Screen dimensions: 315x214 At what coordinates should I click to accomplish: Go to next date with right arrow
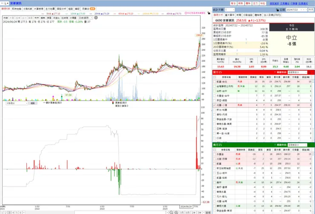306,10
